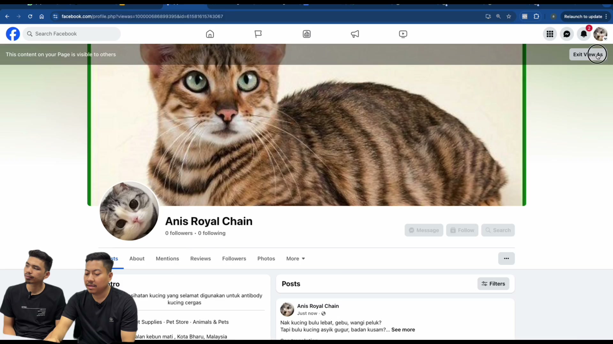Click the Facebook logo icon
The width and height of the screenshot is (613, 344).
(x=13, y=34)
